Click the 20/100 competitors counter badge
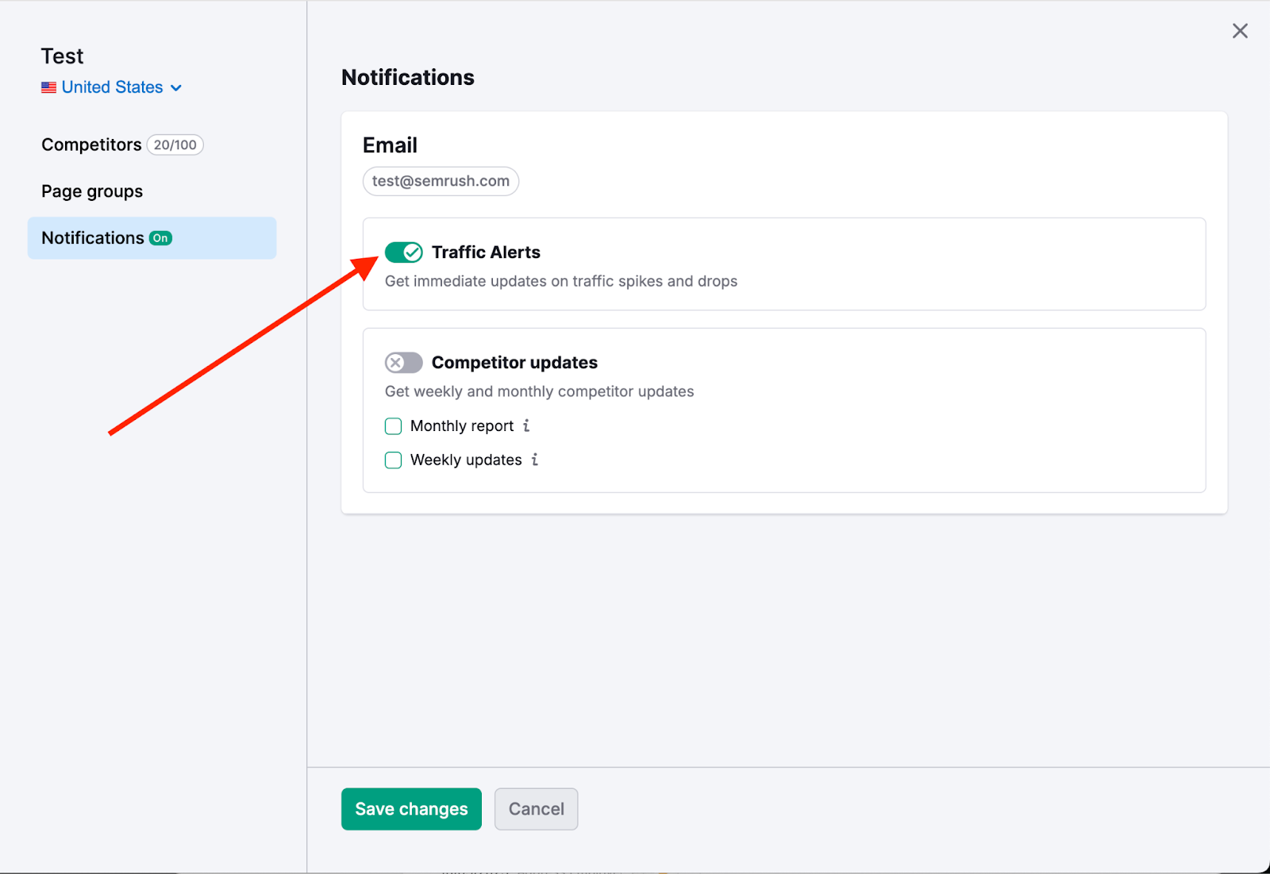Image resolution: width=1270 pixels, height=874 pixels. pyautogui.click(x=175, y=144)
